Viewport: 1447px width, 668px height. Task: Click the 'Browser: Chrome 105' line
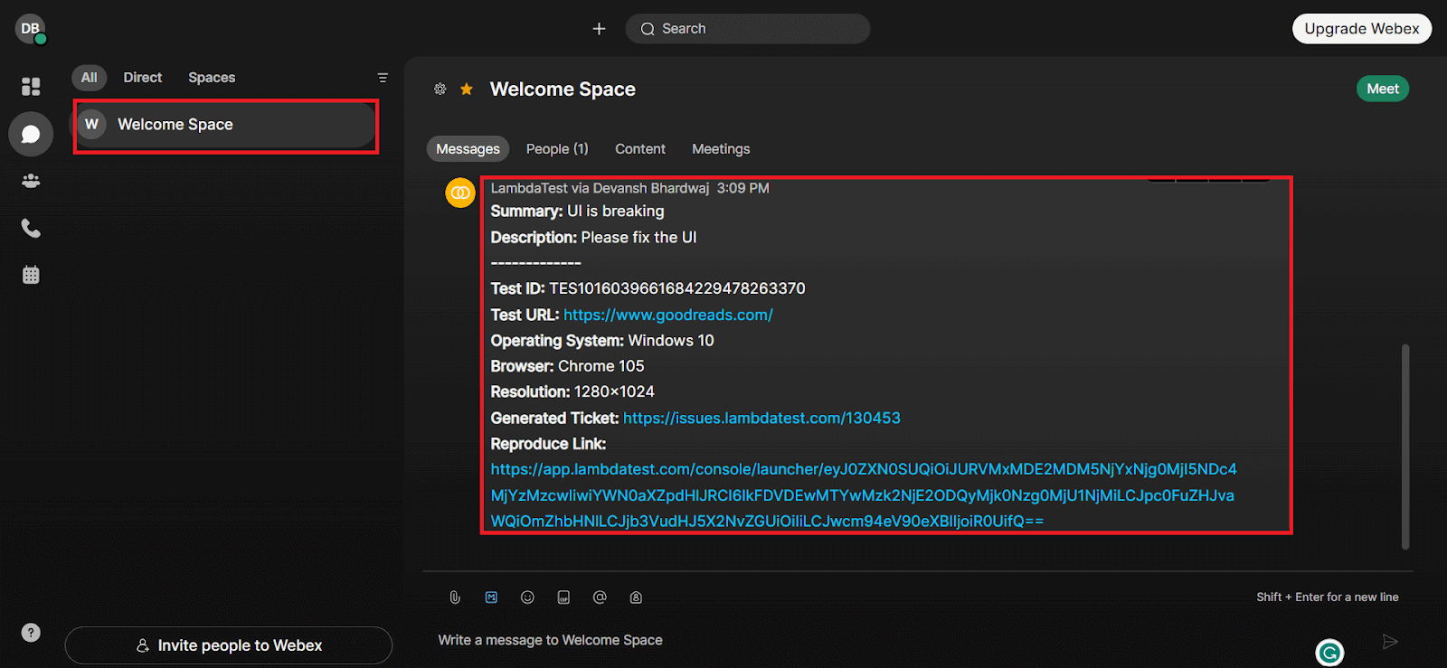pyautogui.click(x=567, y=366)
